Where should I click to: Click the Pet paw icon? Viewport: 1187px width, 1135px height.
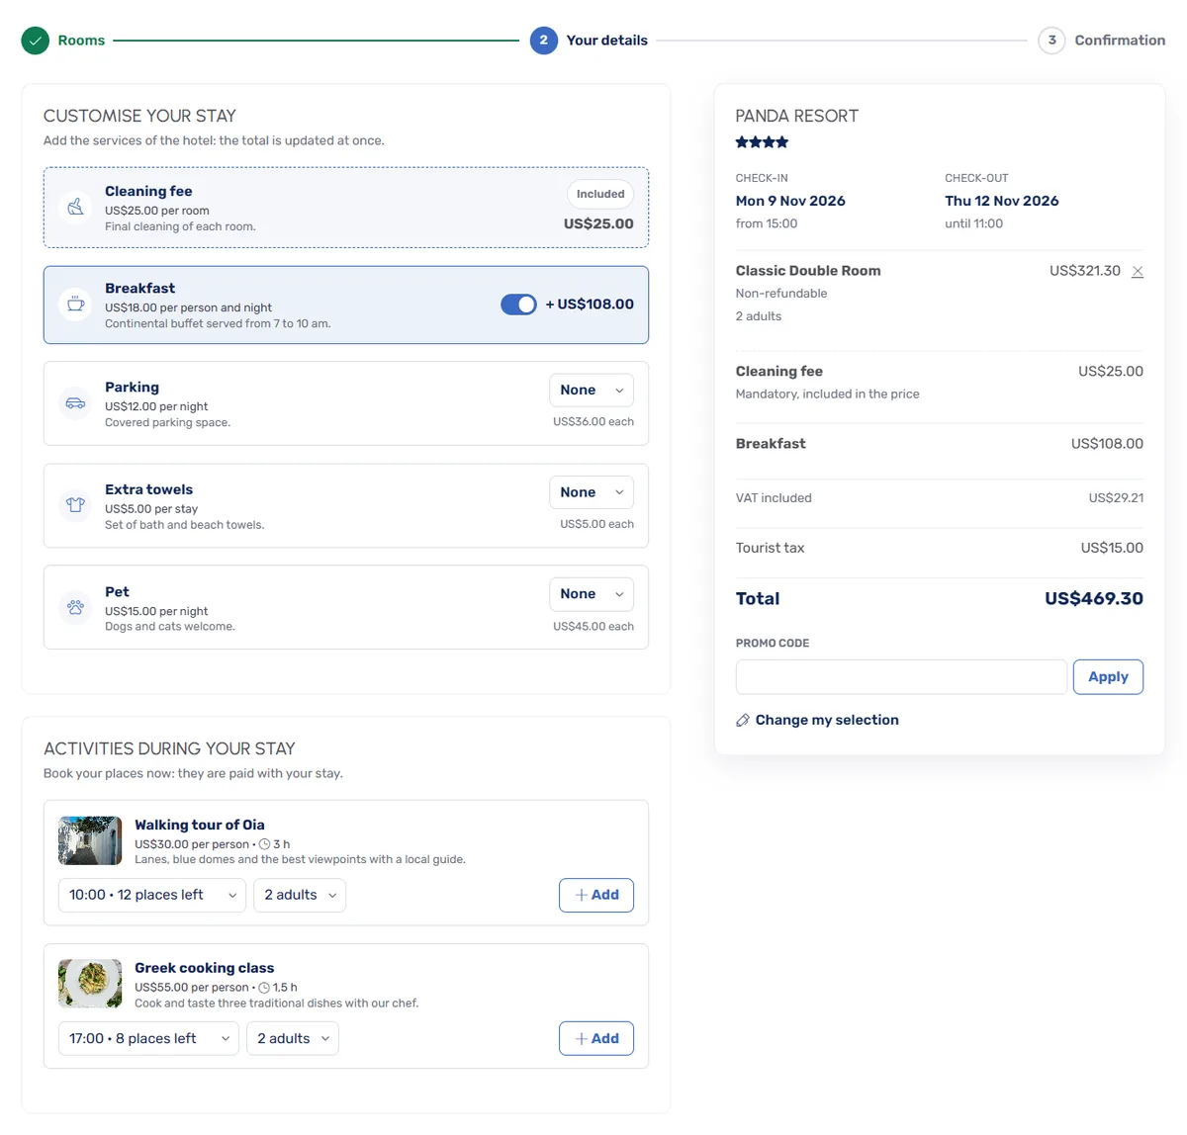click(75, 607)
